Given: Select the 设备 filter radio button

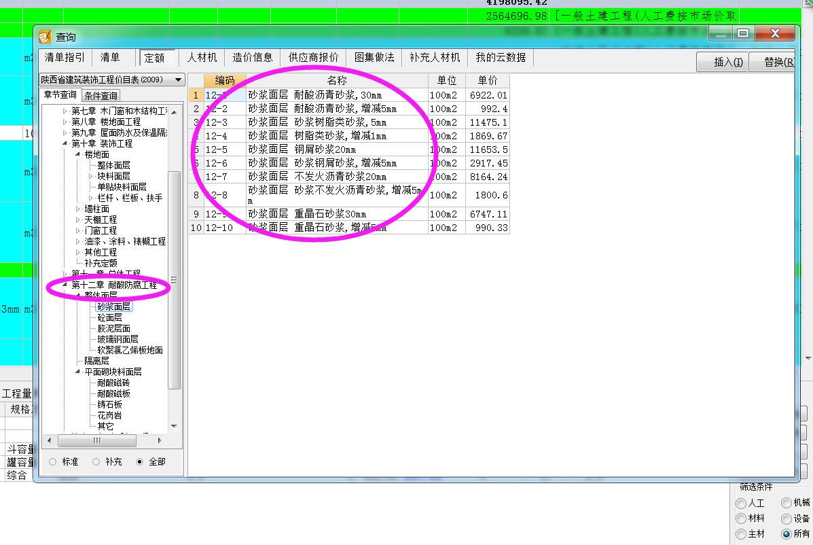Looking at the screenshot, I should click(x=787, y=518).
